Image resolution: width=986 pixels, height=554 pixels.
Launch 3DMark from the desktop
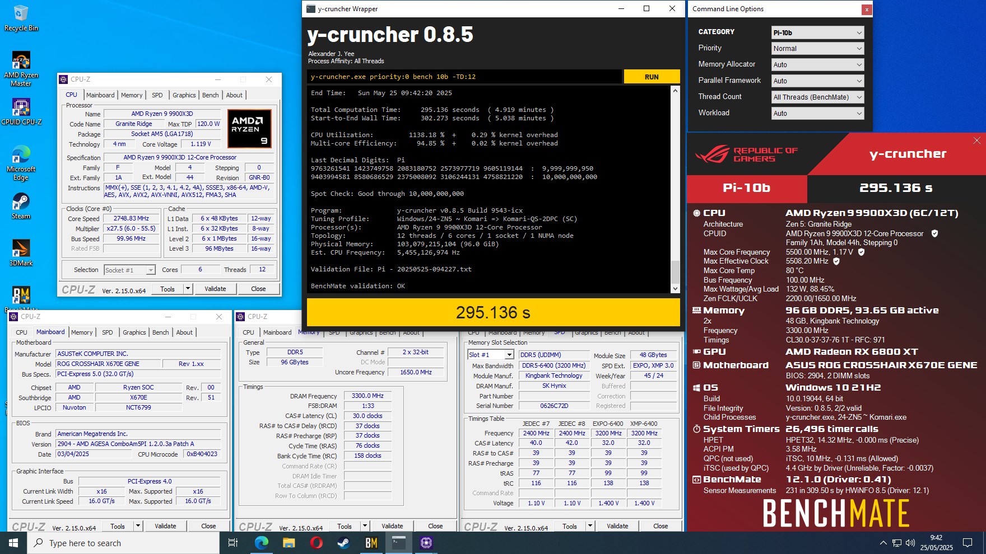(21, 252)
